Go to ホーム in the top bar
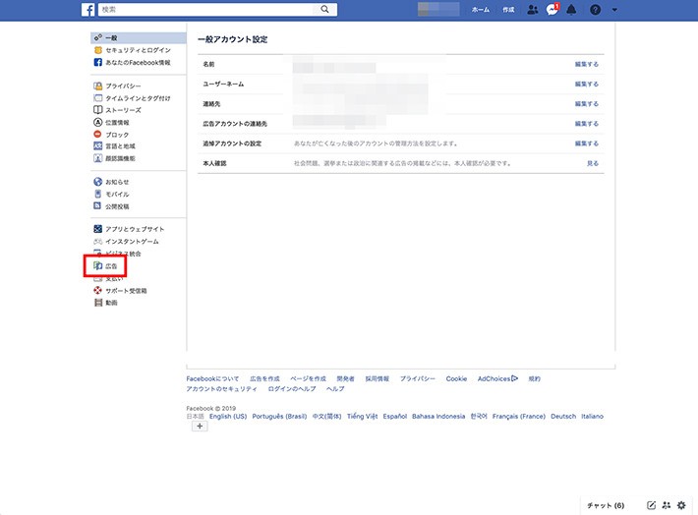The width and height of the screenshot is (698, 515). (x=480, y=10)
